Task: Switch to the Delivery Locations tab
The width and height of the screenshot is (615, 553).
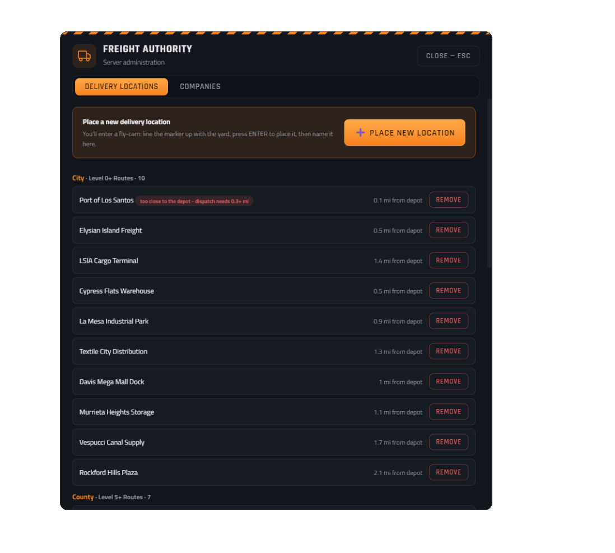Action: (121, 87)
